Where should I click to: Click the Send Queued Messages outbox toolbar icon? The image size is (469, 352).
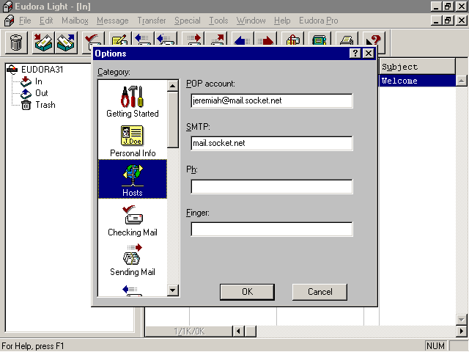pyautogui.click(x=66, y=43)
